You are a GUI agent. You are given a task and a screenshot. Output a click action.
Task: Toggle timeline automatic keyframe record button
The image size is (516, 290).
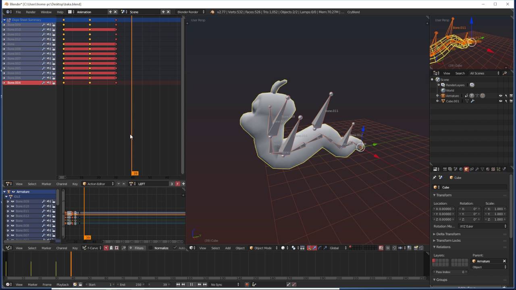coord(247,285)
